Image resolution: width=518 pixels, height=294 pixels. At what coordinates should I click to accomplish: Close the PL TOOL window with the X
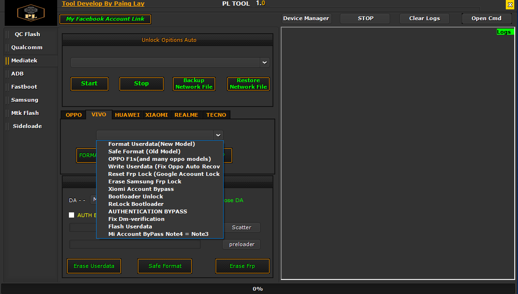pyautogui.click(x=510, y=5)
